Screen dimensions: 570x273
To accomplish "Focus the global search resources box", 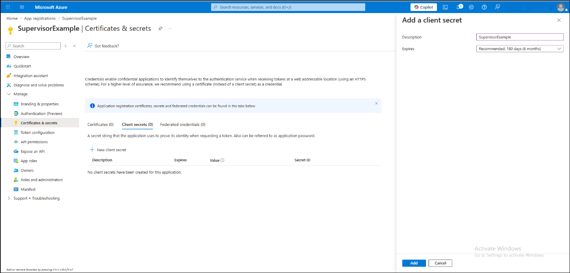I will pos(288,7).
